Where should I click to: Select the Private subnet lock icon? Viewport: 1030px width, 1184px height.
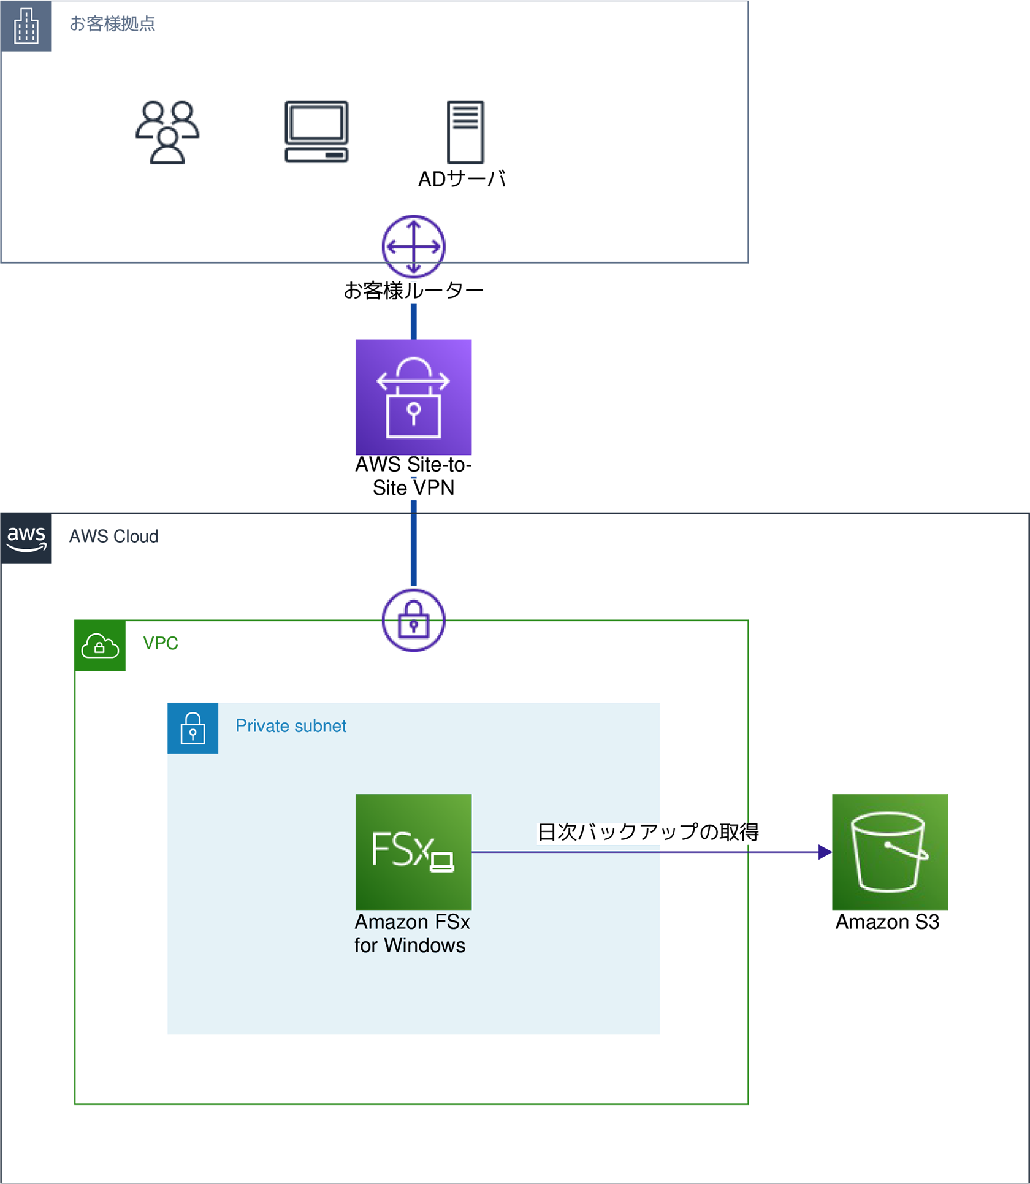[193, 728]
